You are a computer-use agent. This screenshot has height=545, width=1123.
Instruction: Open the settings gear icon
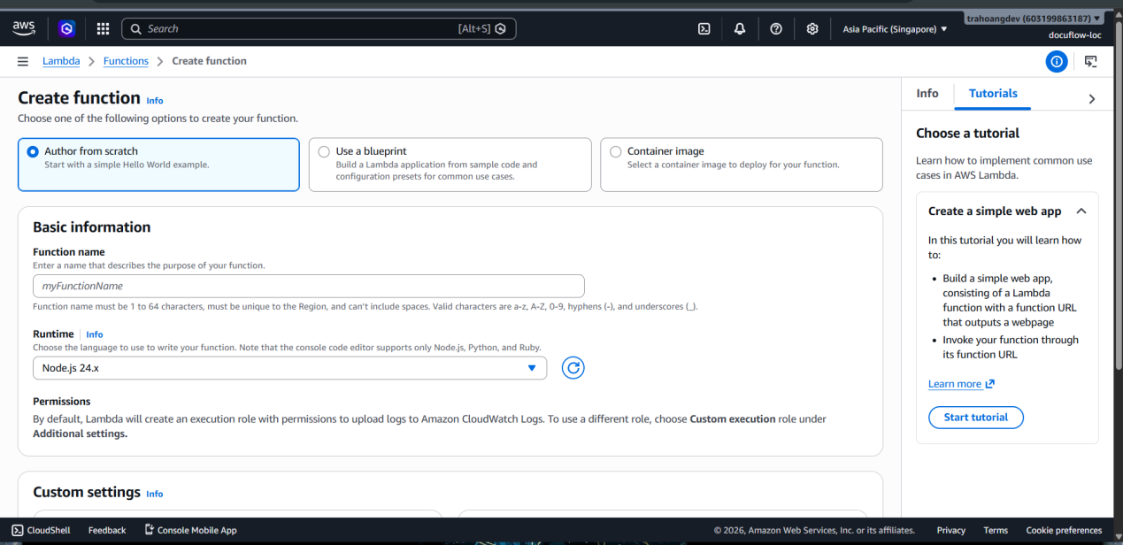point(812,28)
